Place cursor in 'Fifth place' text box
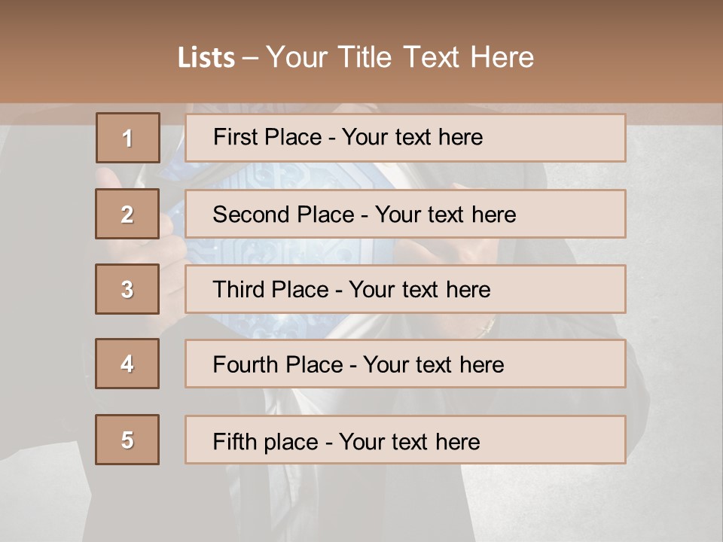This screenshot has width=723, height=542. coord(405,440)
